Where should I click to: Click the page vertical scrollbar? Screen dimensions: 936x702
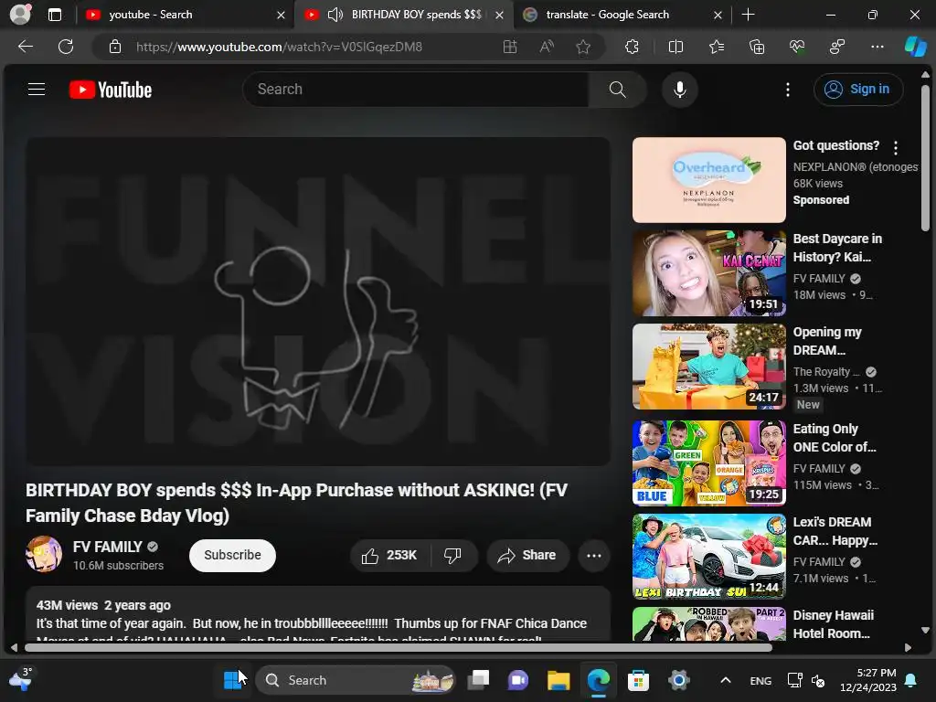[x=925, y=158]
